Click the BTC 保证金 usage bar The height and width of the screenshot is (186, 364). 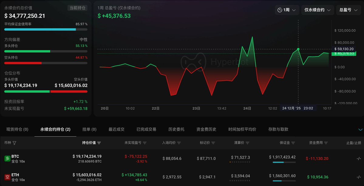click(x=284, y=162)
